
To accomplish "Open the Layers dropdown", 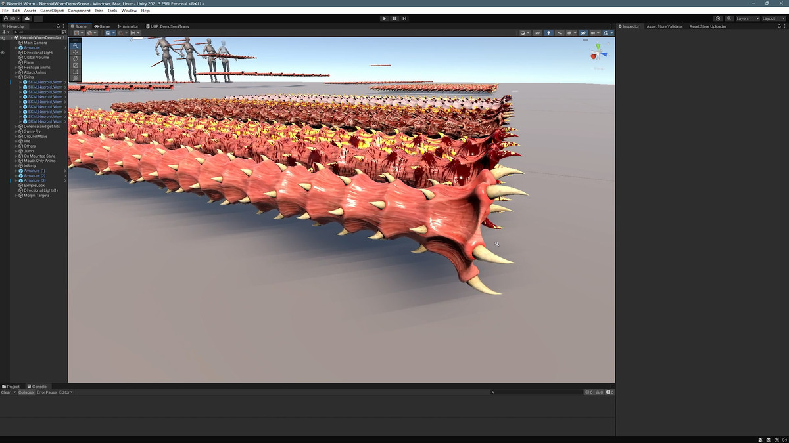I will [x=746, y=18].
